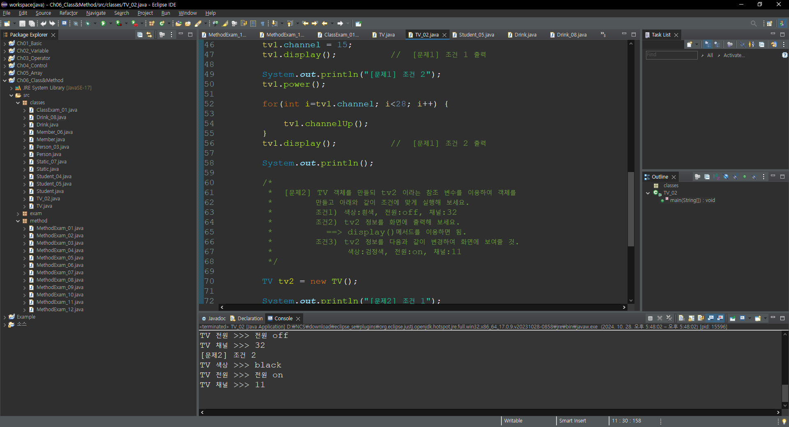Click the green Run button in the toolbar
The width and height of the screenshot is (789, 427).
coord(103,23)
